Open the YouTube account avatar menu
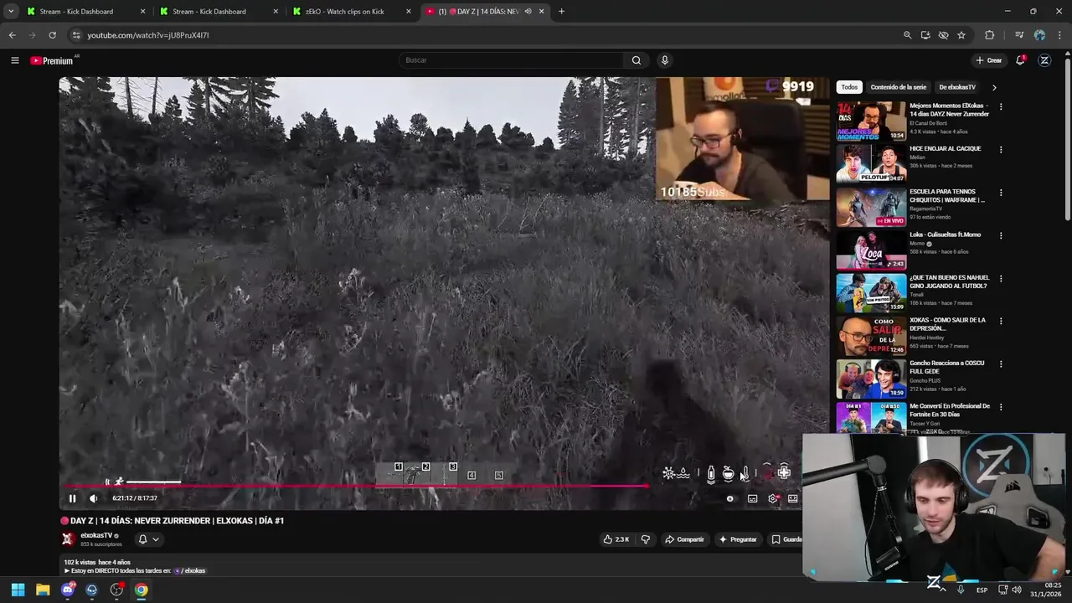The image size is (1072, 603). click(x=1044, y=60)
